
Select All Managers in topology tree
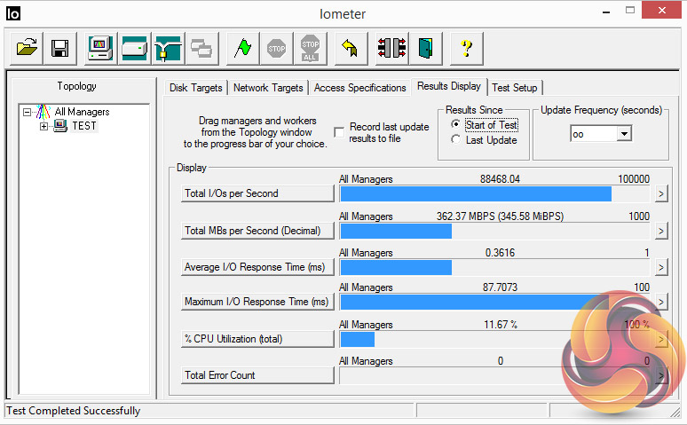82,112
